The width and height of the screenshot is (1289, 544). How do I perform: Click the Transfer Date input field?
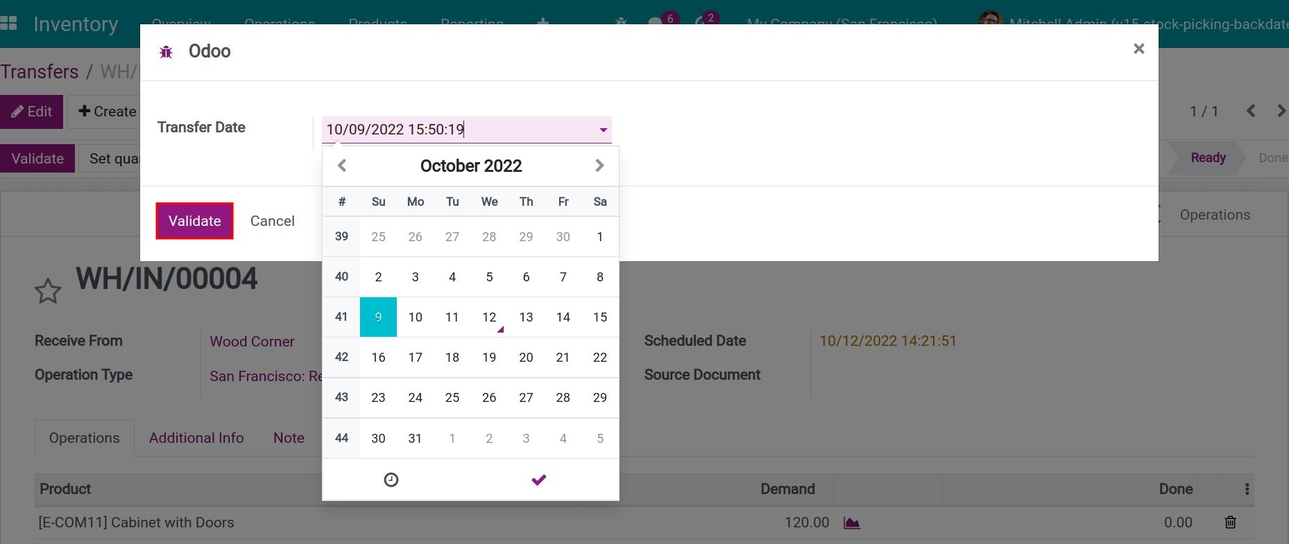[458, 130]
